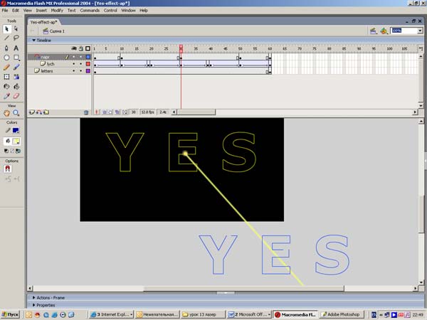This screenshot has height=320, width=427.
Task: Expand the Actions - Frame panel
Action: [x=51, y=297]
